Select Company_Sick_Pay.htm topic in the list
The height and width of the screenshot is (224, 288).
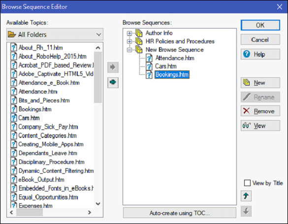tap(48, 127)
